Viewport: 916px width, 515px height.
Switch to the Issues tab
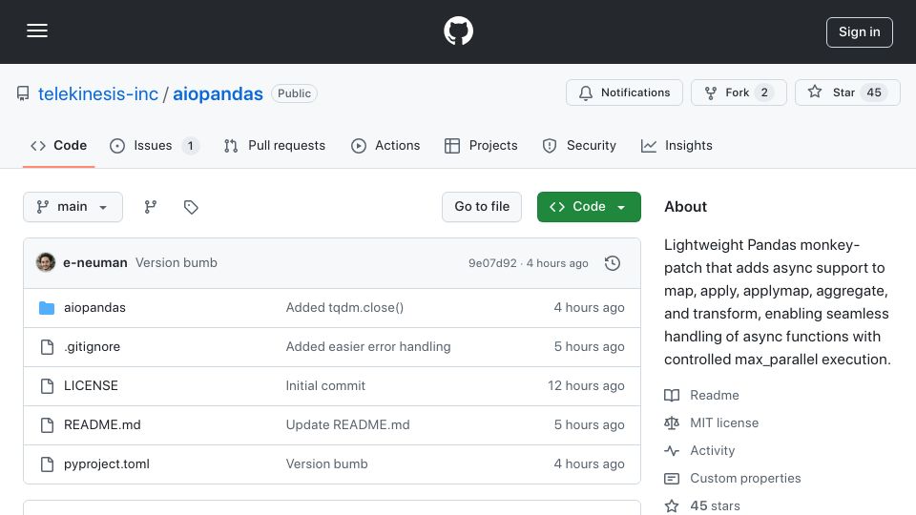pyautogui.click(x=155, y=145)
